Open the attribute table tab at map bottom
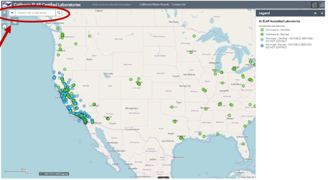Viewport: 328px width, 180px height. [163, 178]
